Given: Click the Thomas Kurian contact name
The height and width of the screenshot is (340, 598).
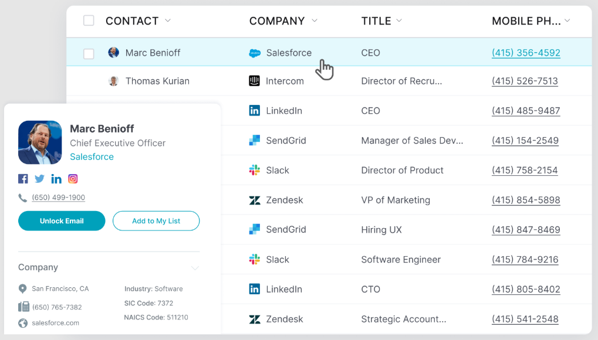Looking at the screenshot, I should tap(157, 81).
